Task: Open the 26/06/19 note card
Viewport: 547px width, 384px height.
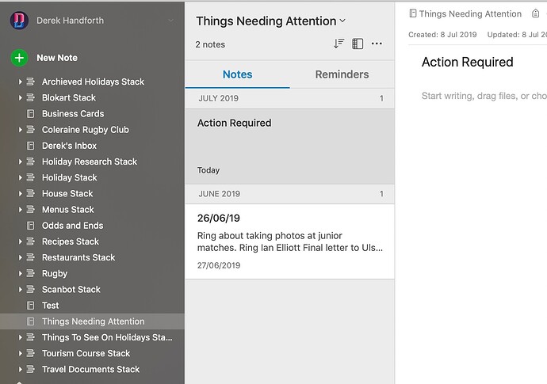Action: (x=290, y=241)
